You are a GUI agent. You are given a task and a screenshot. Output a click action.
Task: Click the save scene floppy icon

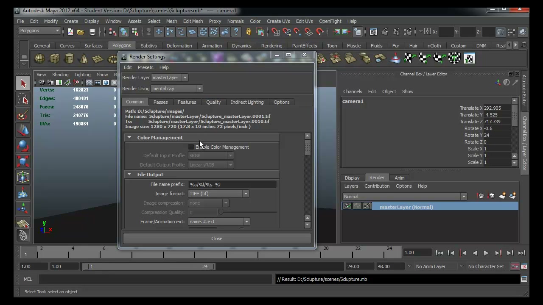92,31
